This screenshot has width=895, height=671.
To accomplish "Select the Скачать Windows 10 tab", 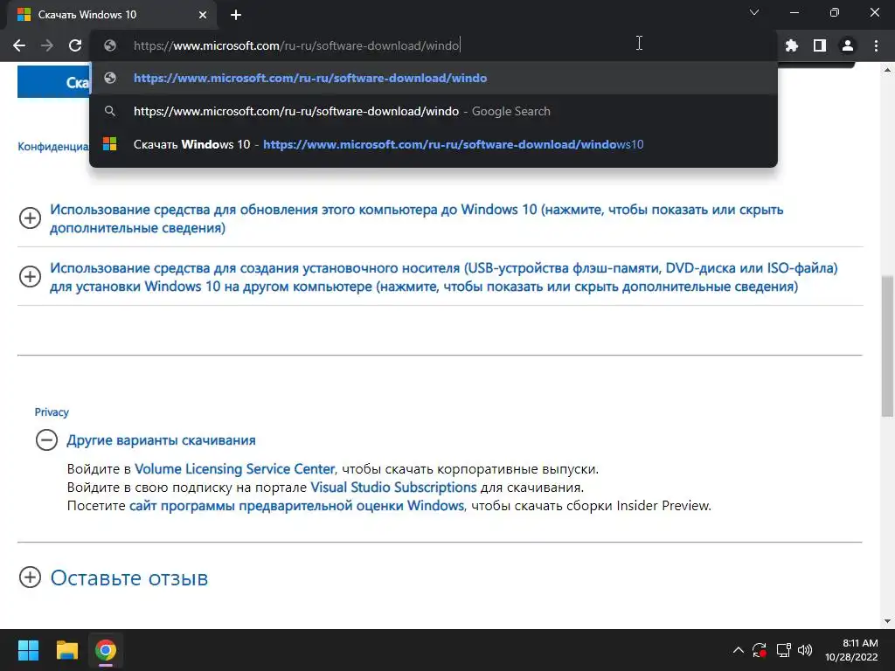I will tap(110, 15).
